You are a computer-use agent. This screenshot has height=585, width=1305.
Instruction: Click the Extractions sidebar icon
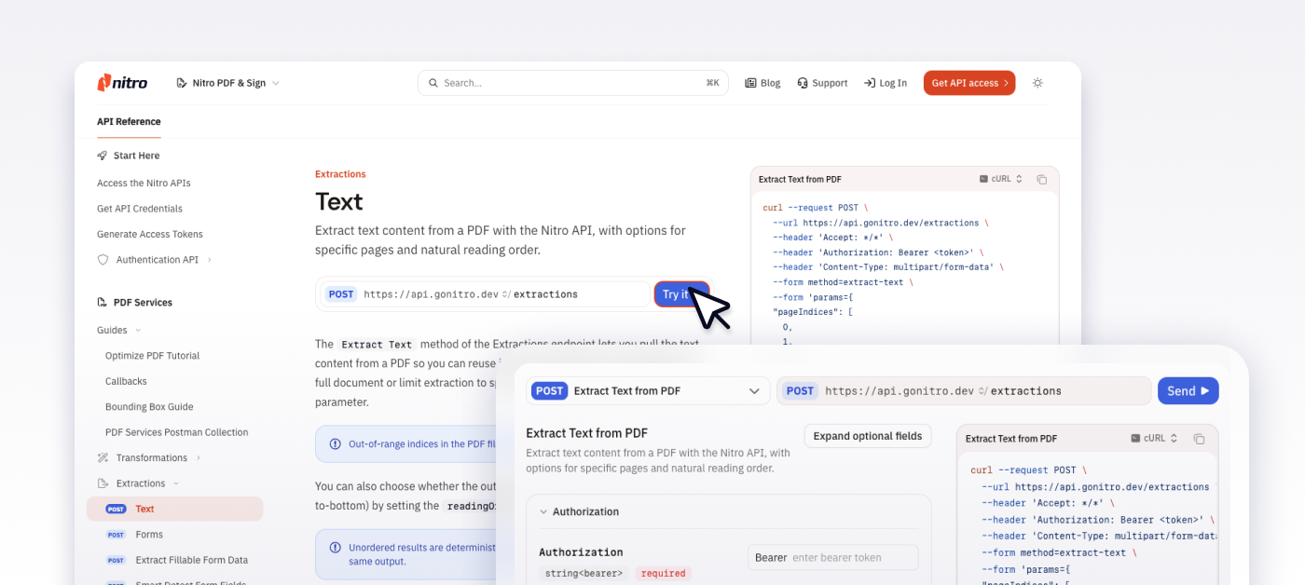pos(103,483)
